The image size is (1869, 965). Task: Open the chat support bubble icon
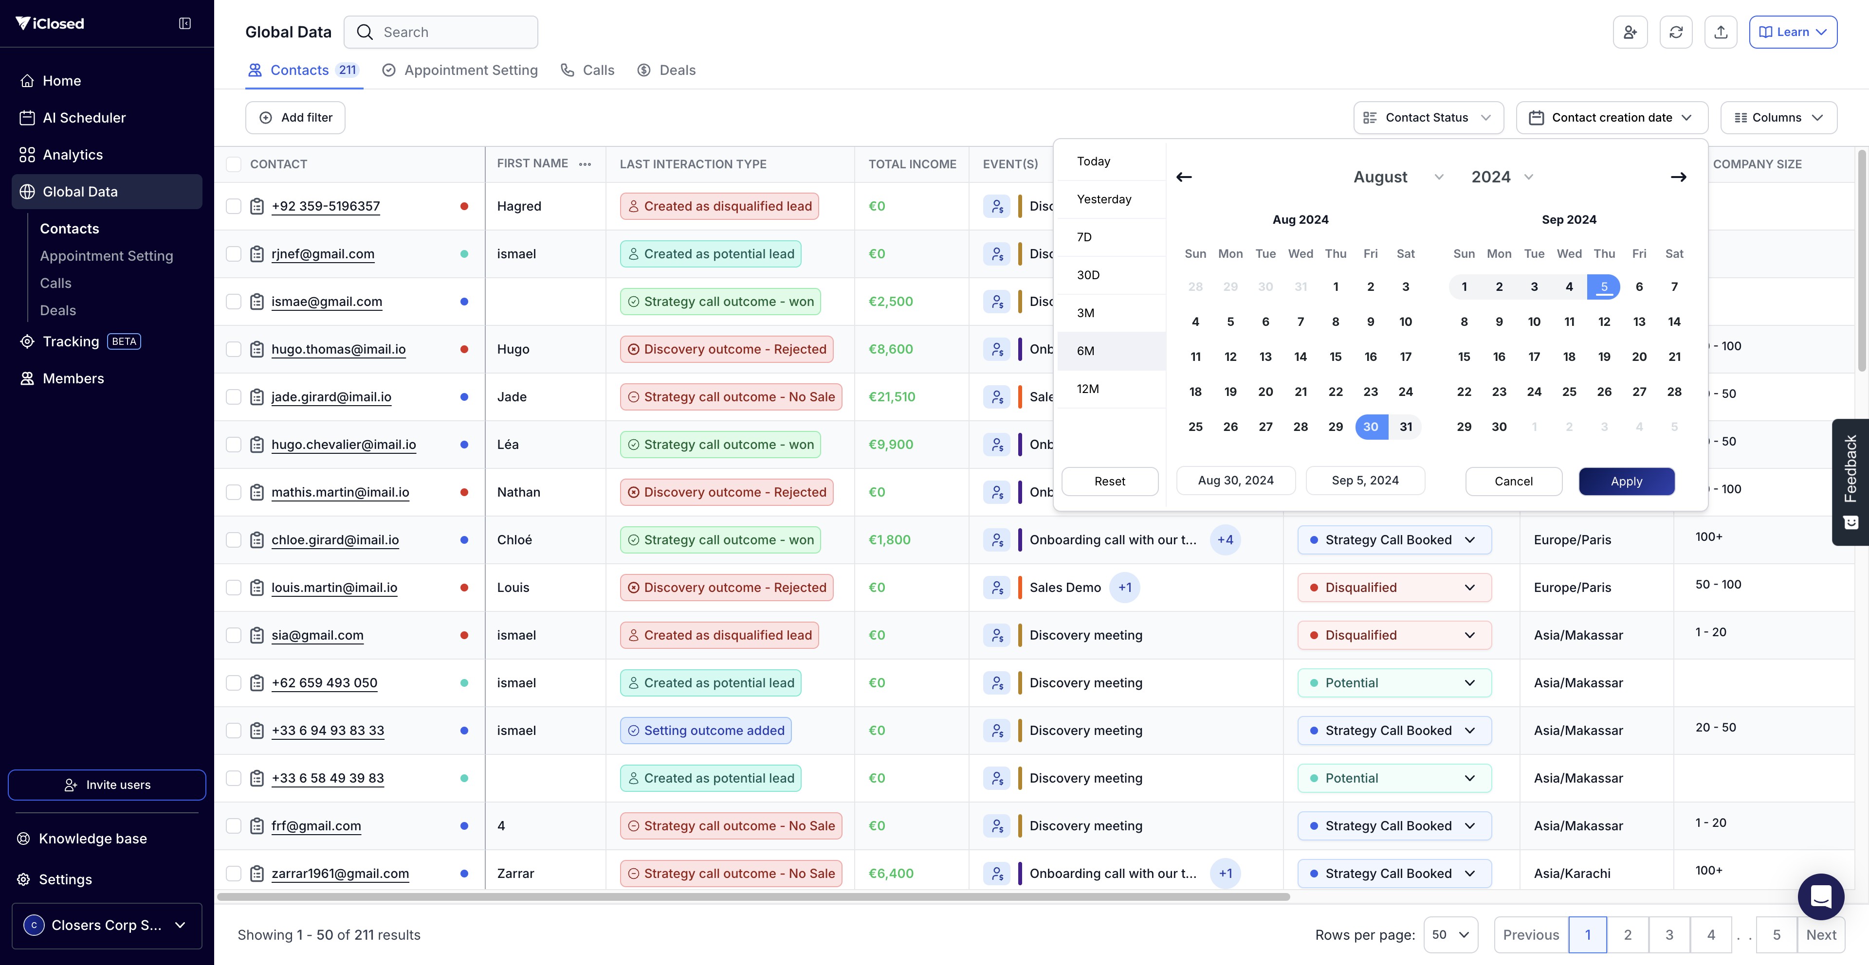(x=1820, y=896)
